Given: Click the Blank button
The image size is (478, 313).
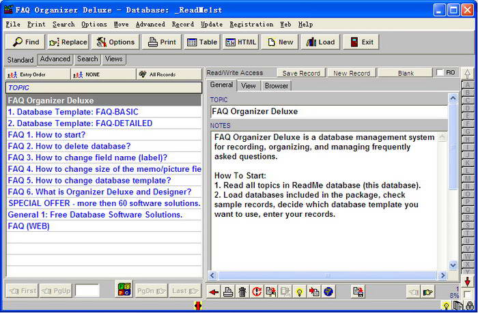Looking at the screenshot, I should (x=406, y=73).
